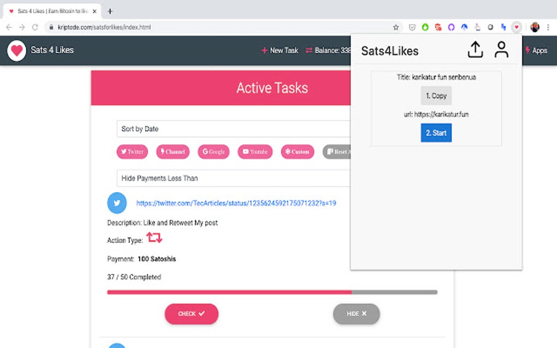Filter tasks by Youtube
Viewport: 557px width, 348px height.
254,152
